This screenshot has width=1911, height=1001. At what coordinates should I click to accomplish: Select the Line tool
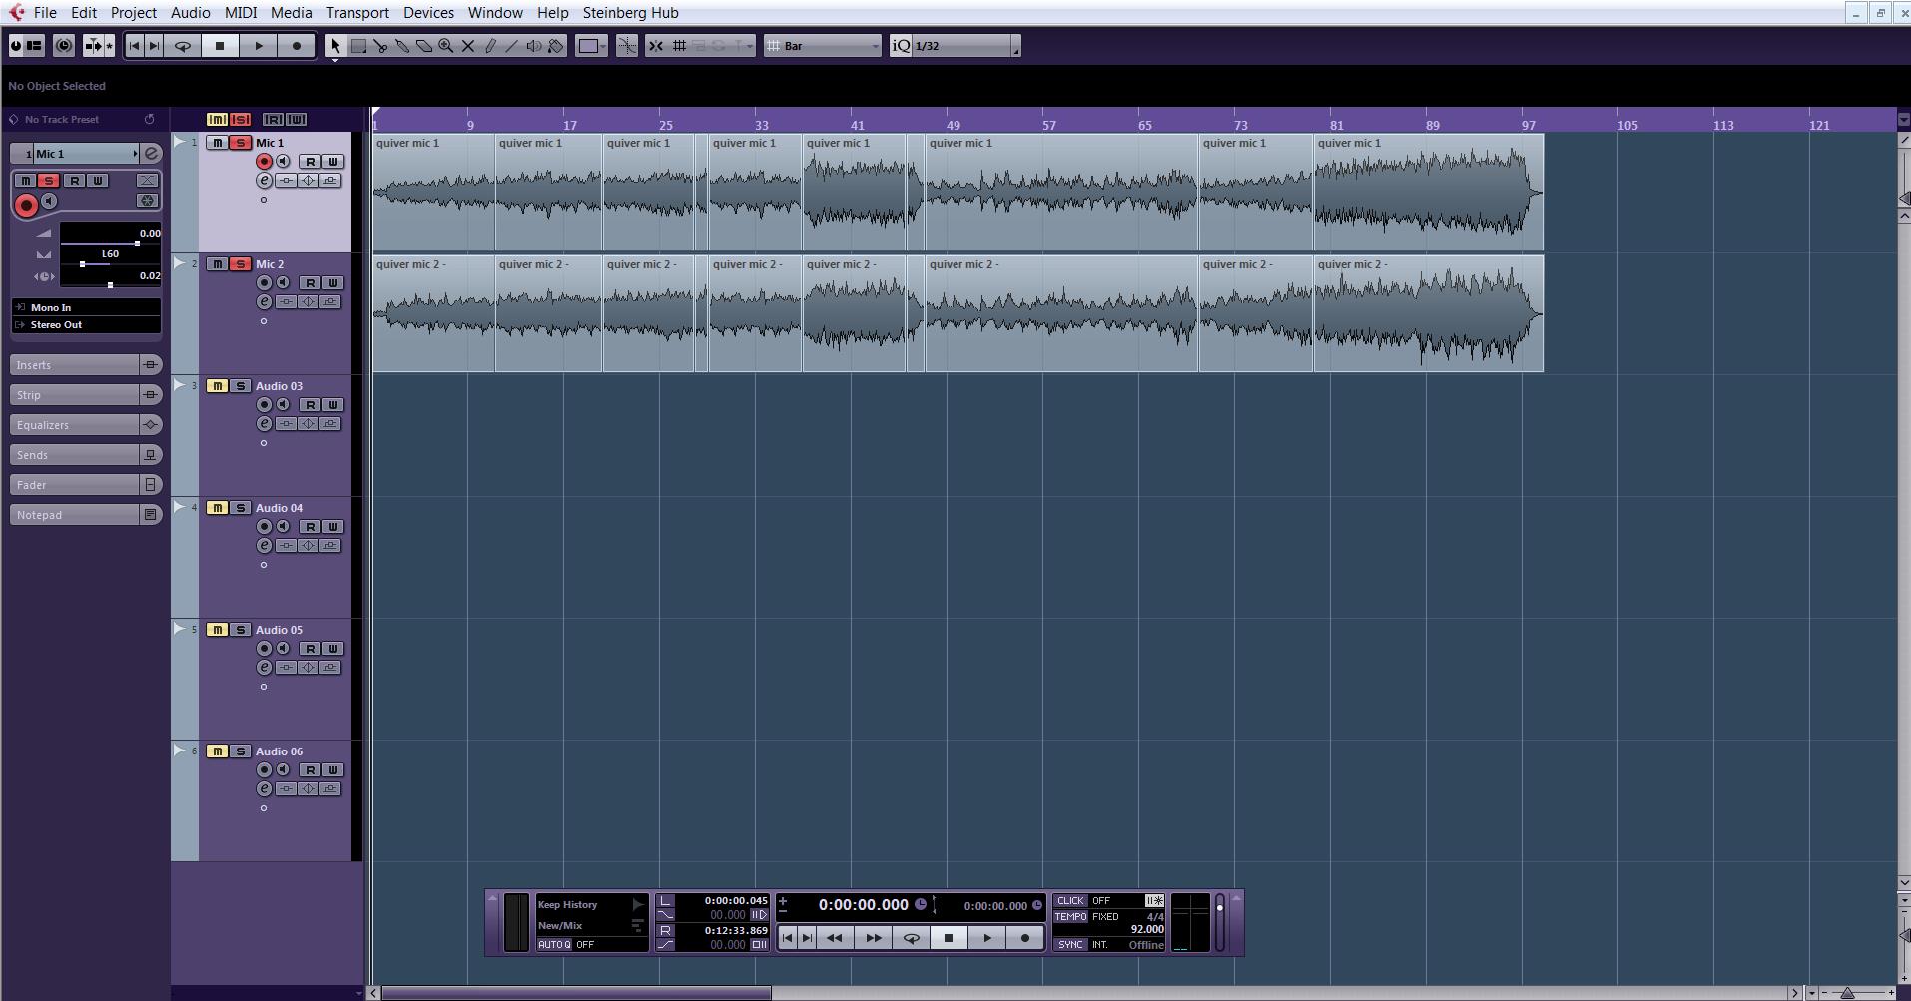pyautogui.click(x=512, y=46)
